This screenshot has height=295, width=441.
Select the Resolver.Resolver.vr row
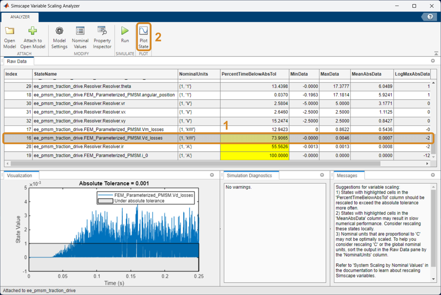pos(217,104)
